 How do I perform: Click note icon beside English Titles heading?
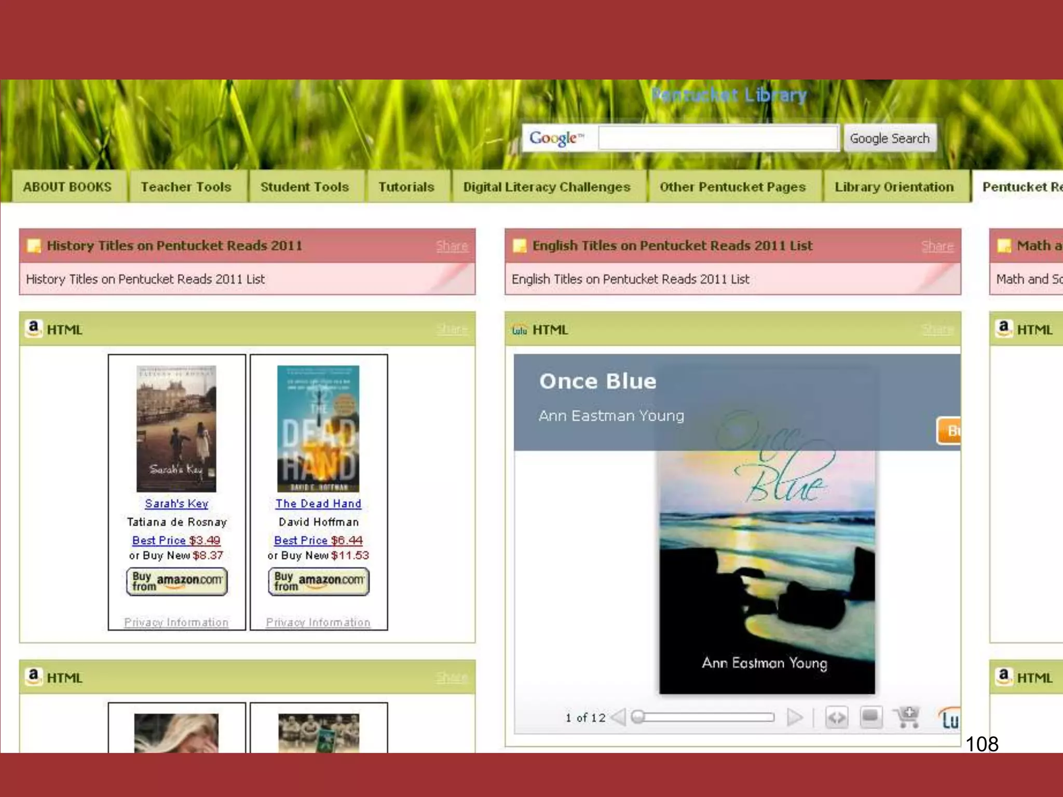tap(519, 245)
